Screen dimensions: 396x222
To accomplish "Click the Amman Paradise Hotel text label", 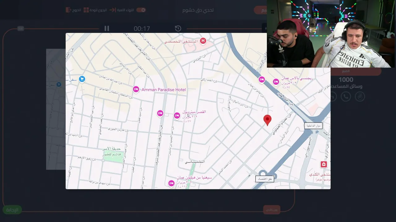I will (164, 90).
